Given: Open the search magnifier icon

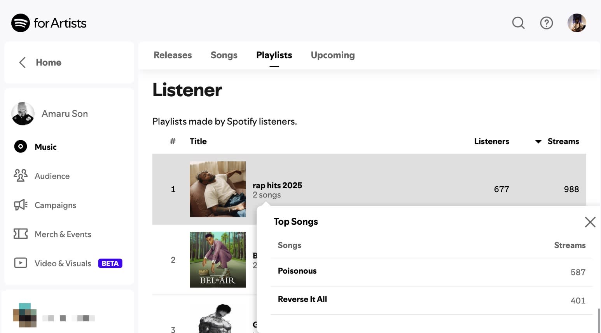Looking at the screenshot, I should point(518,23).
